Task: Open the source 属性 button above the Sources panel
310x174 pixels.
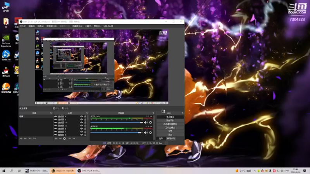Action: click(56, 109)
